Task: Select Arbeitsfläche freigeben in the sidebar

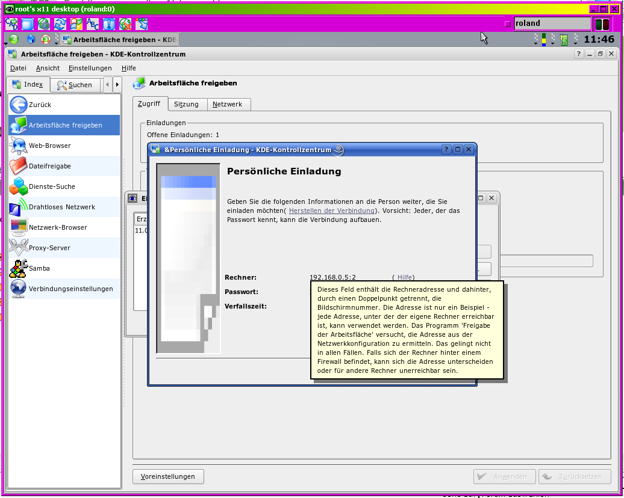Action: pos(64,125)
